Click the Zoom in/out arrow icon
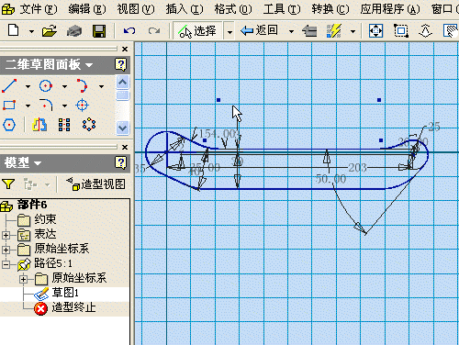 (x=425, y=31)
